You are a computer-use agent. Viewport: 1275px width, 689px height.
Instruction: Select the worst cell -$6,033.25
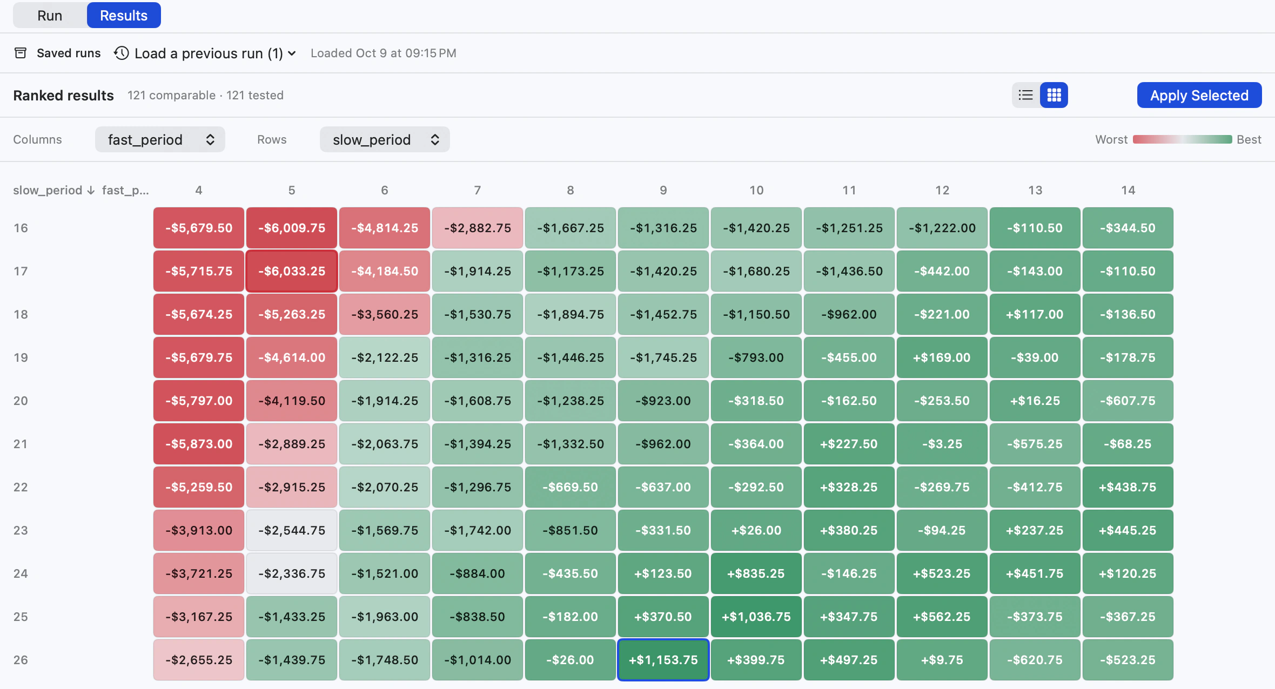click(x=292, y=271)
